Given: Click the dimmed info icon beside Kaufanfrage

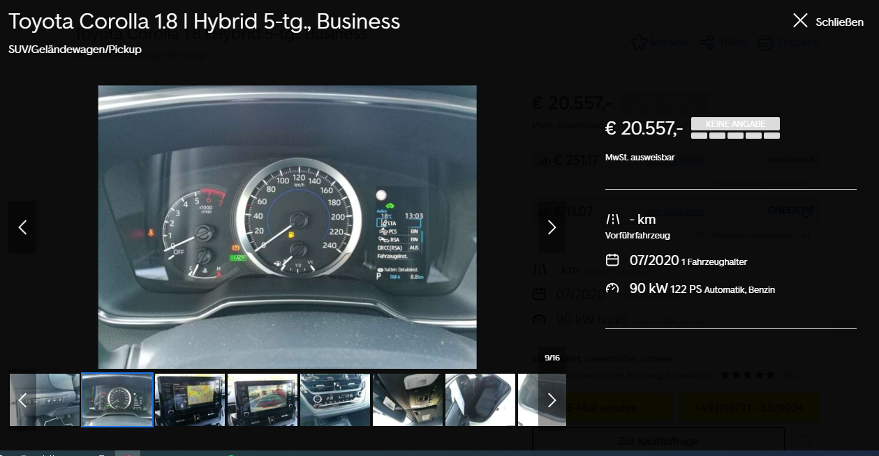Looking at the screenshot, I should click(x=806, y=441).
